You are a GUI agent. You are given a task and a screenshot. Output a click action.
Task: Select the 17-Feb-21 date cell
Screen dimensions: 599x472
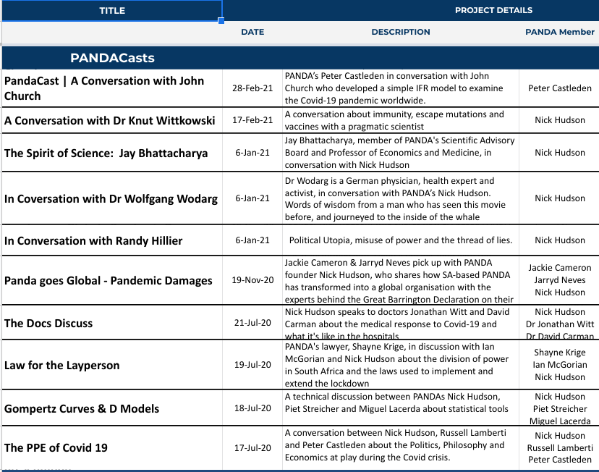[252, 120]
